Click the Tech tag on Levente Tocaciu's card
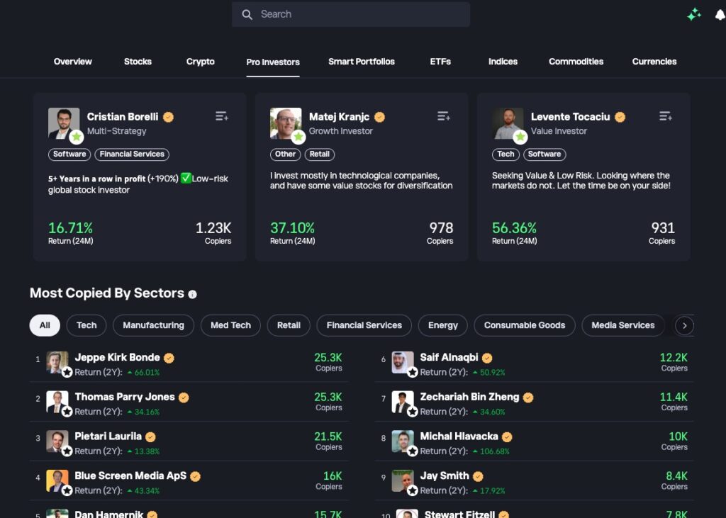This screenshot has height=518, width=726. 506,154
